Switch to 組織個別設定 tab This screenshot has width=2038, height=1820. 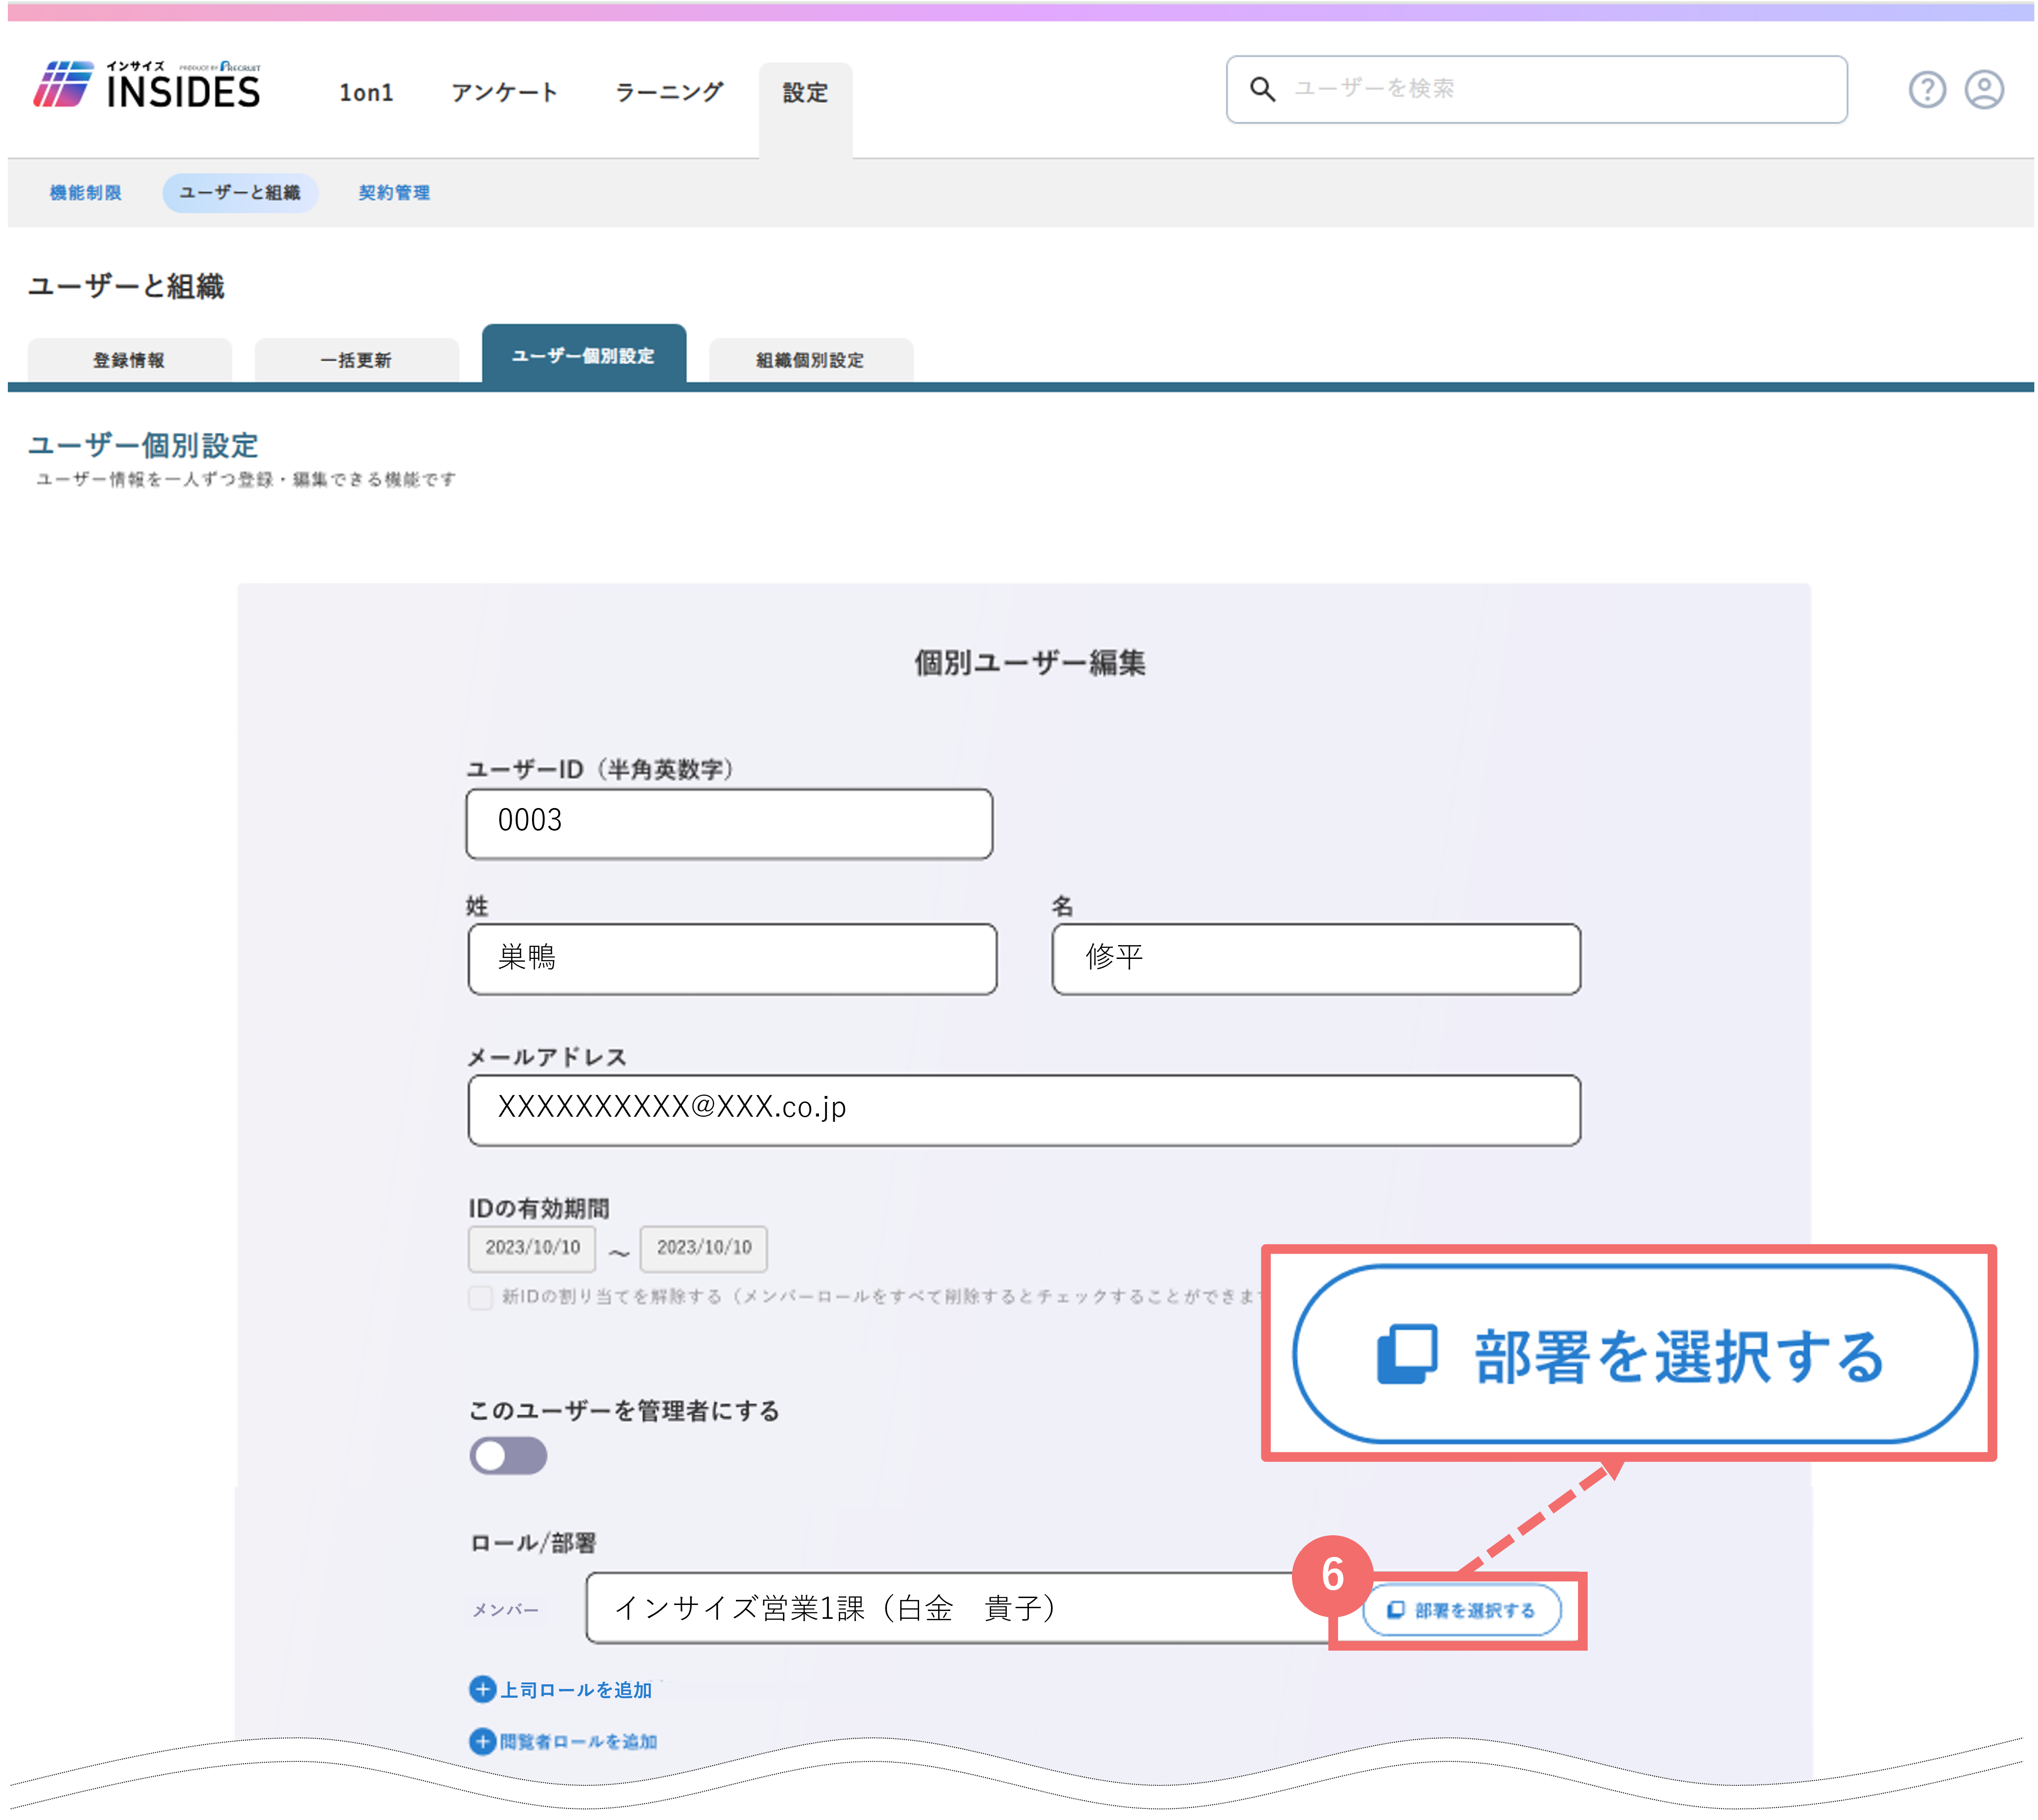pyautogui.click(x=810, y=360)
